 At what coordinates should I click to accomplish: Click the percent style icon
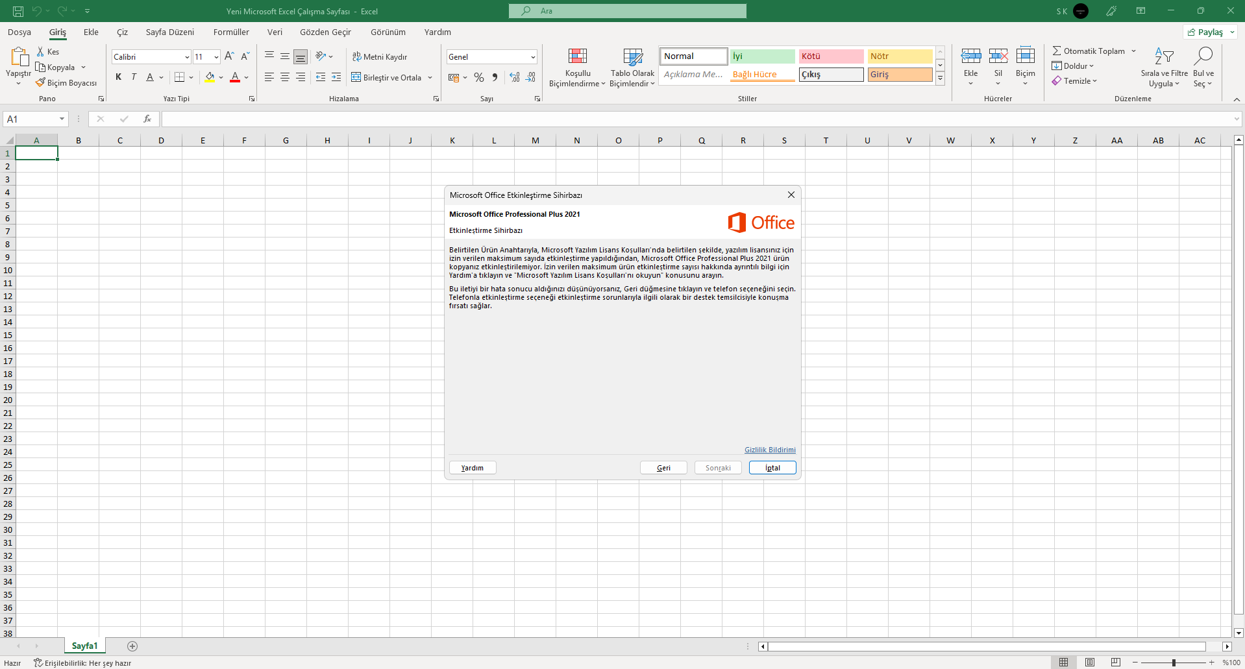tap(479, 77)
